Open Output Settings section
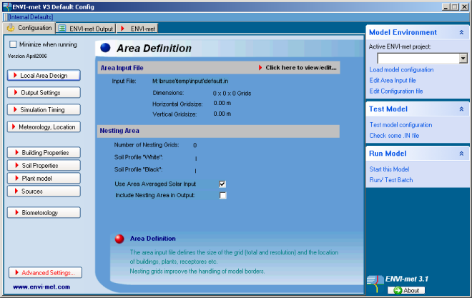Screen dimensions: 472x298 tap(44, 93)
